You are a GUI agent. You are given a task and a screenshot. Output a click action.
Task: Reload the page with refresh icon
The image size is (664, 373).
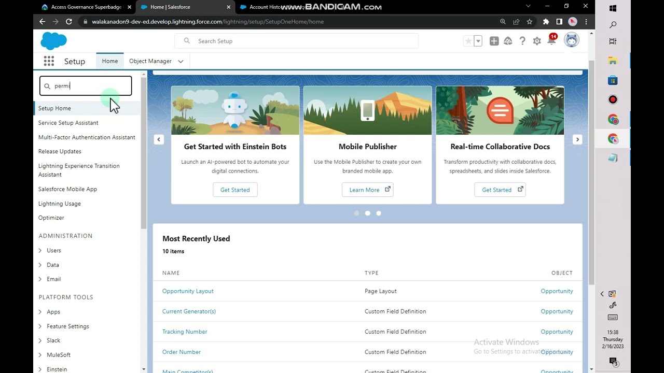point(68,22)
